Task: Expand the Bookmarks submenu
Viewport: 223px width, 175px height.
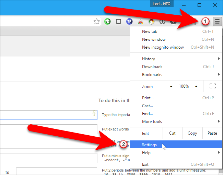Action: point(176,75)
